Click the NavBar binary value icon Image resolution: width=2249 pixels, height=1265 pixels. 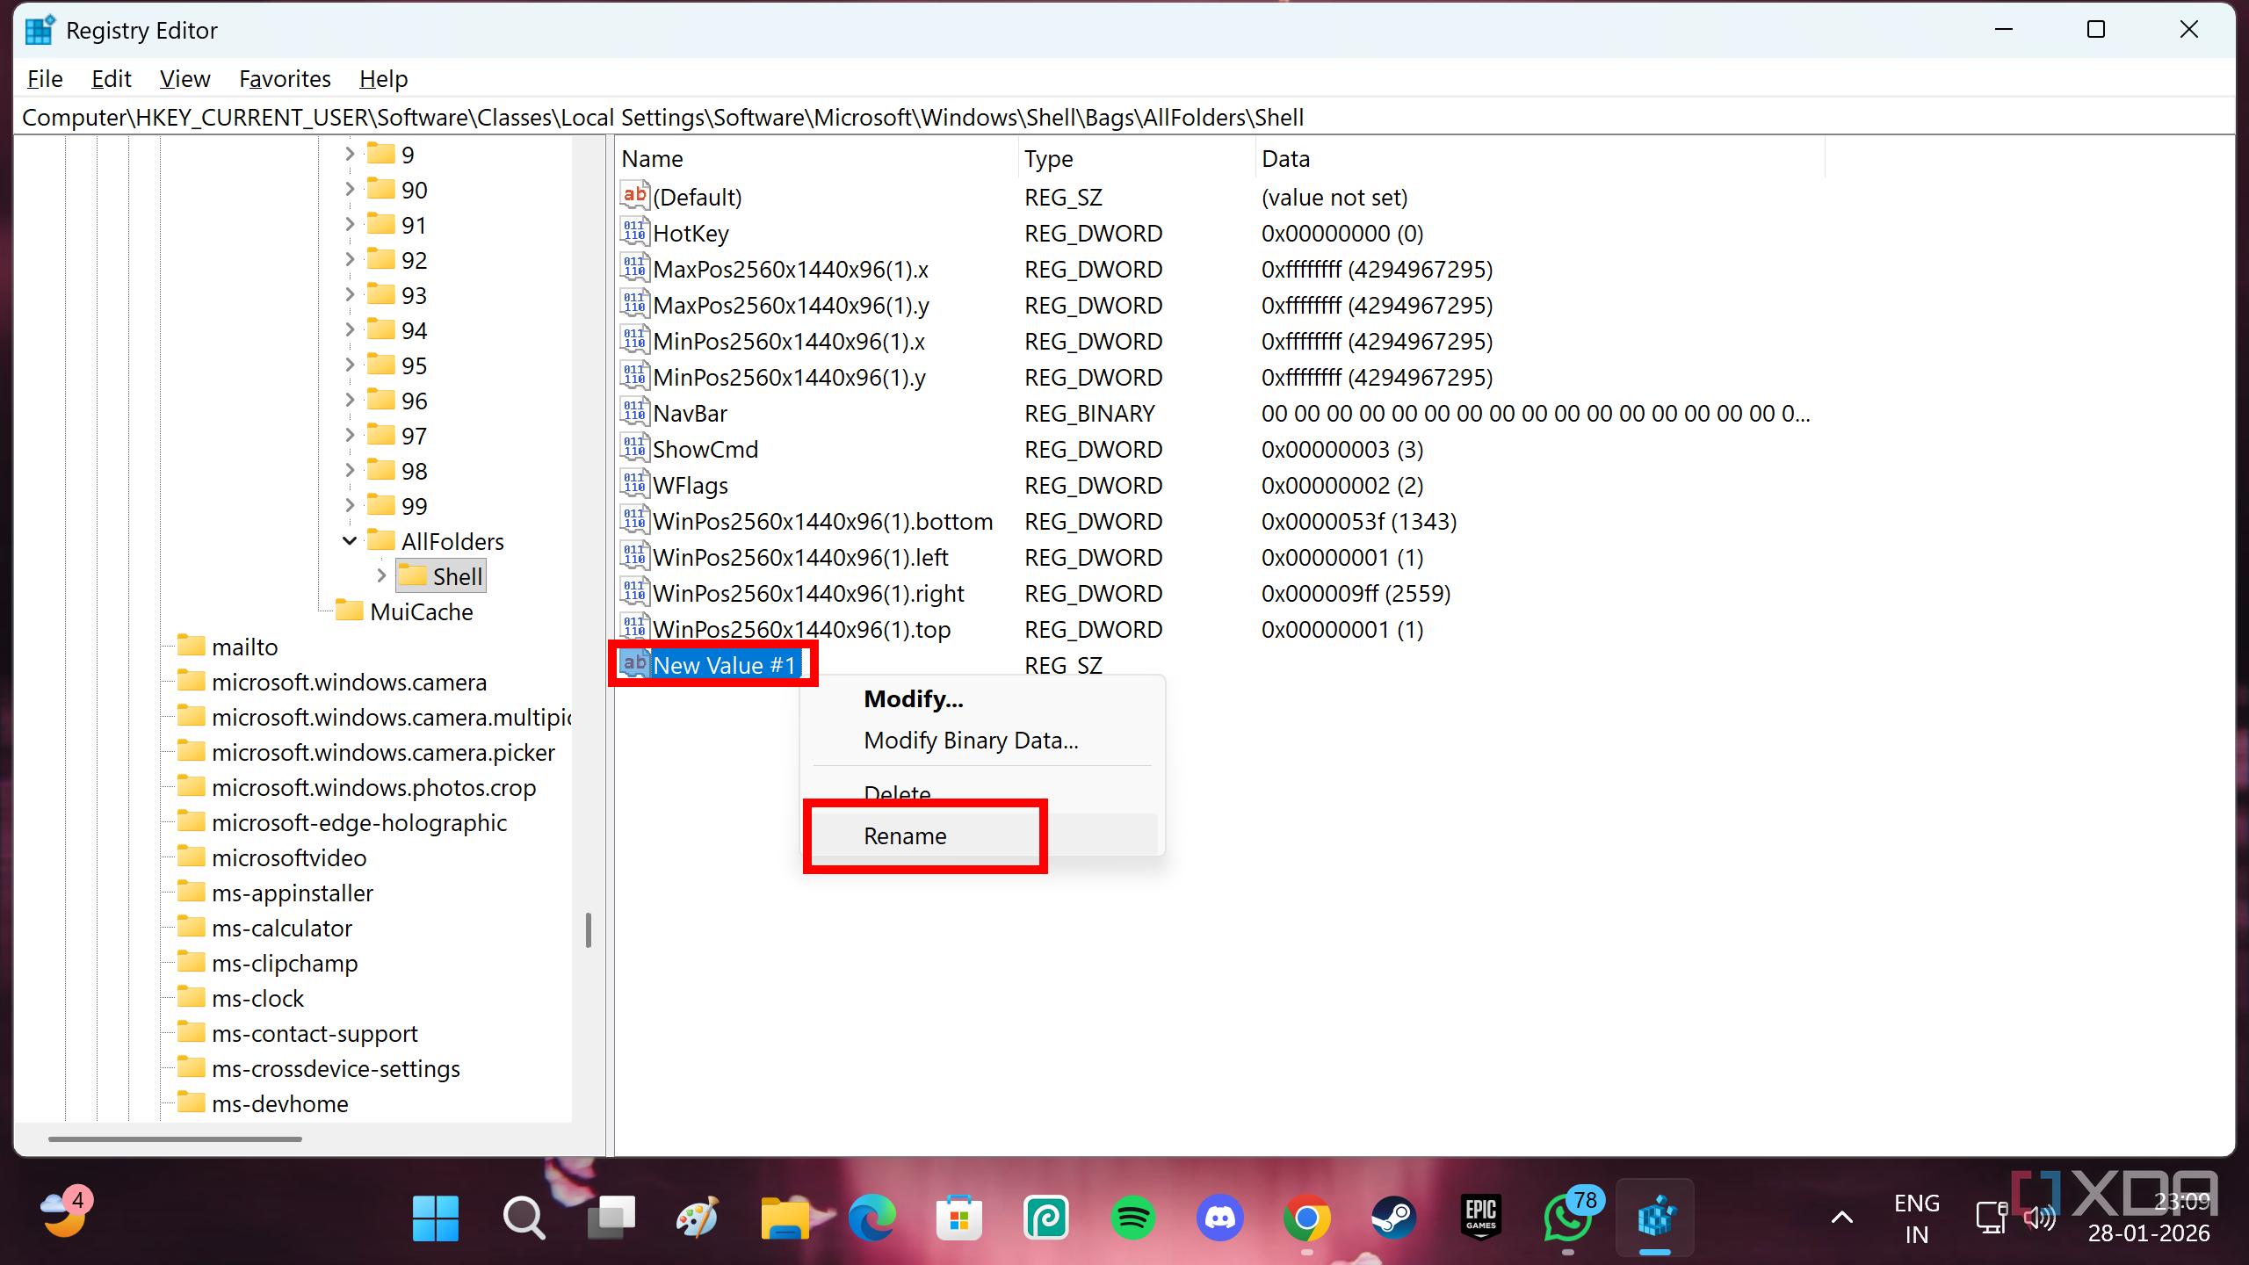pos(634,413)
